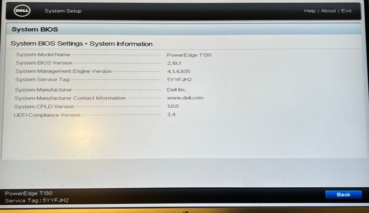Screen dimensions: 369x213
Task: Click the 5YYFJH2 value in the System Service Tag row
Action: (180, 80)
